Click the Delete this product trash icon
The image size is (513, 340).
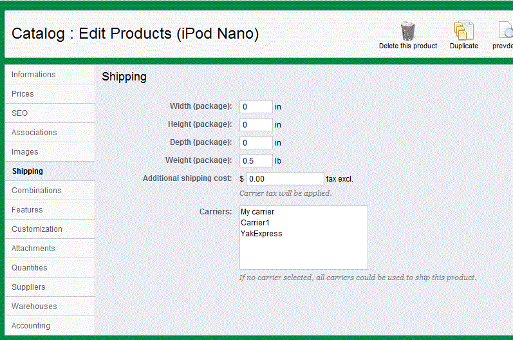click(407, 31)
